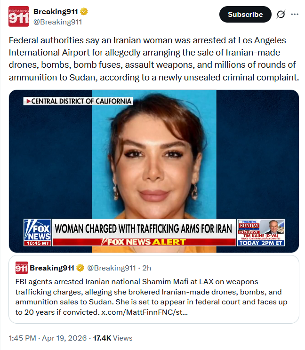The height and width of the screenshot is (350, 305).
Task: Click the quoted tweet's @Breaking911 handle
Action: (112, 268)
